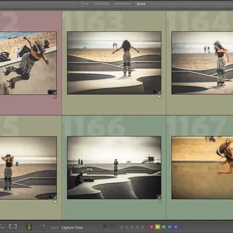Click the develop adjustments badge on photo 1166
This screenshot has width=233, height=233.
coord(159,197)
